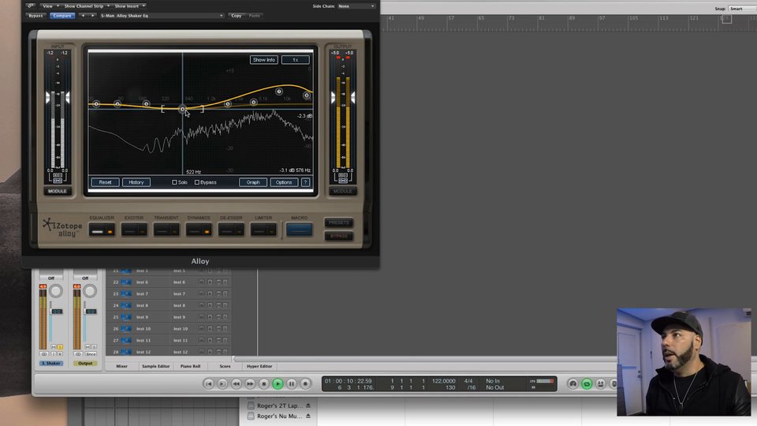
Task: Click play from selection transport button
Action: [222, 383]
